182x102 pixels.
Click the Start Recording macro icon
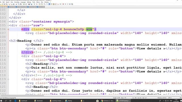[63, 4]
